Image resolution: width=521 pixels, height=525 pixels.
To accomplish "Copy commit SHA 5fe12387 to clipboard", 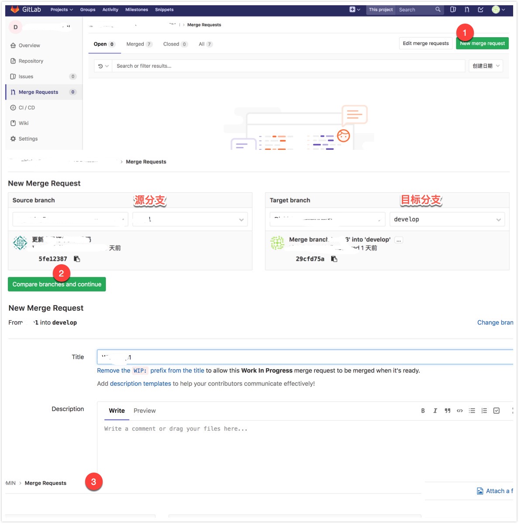I will point(77,259).
